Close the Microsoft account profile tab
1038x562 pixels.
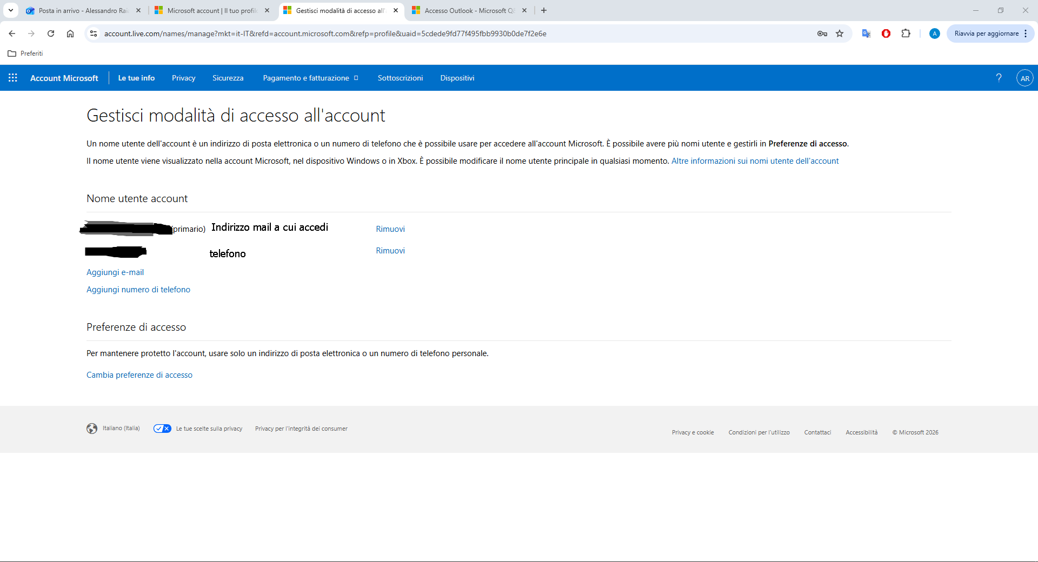pos(267,10)
